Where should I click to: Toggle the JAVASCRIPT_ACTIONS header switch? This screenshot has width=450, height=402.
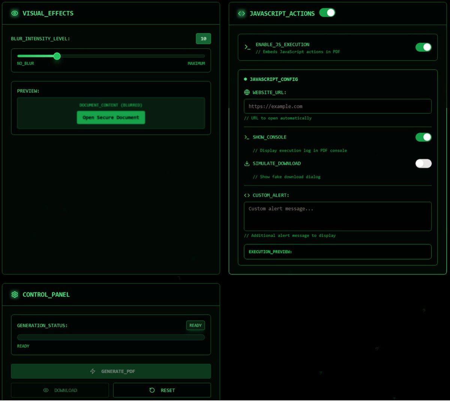(327, 13)
